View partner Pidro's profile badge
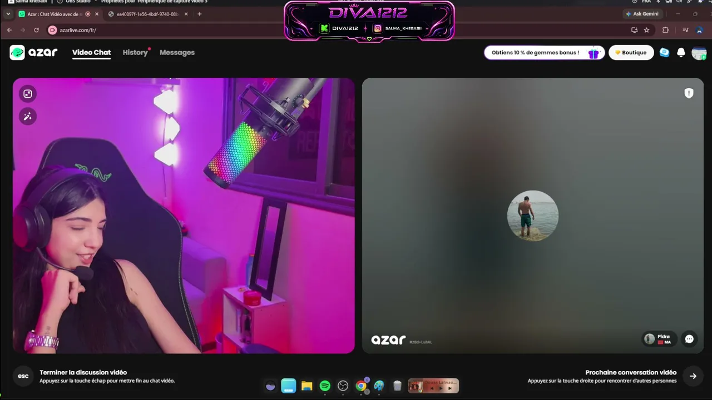Viewport: 712px width, 400px height. pyautogui.click(x=659, y=339)
